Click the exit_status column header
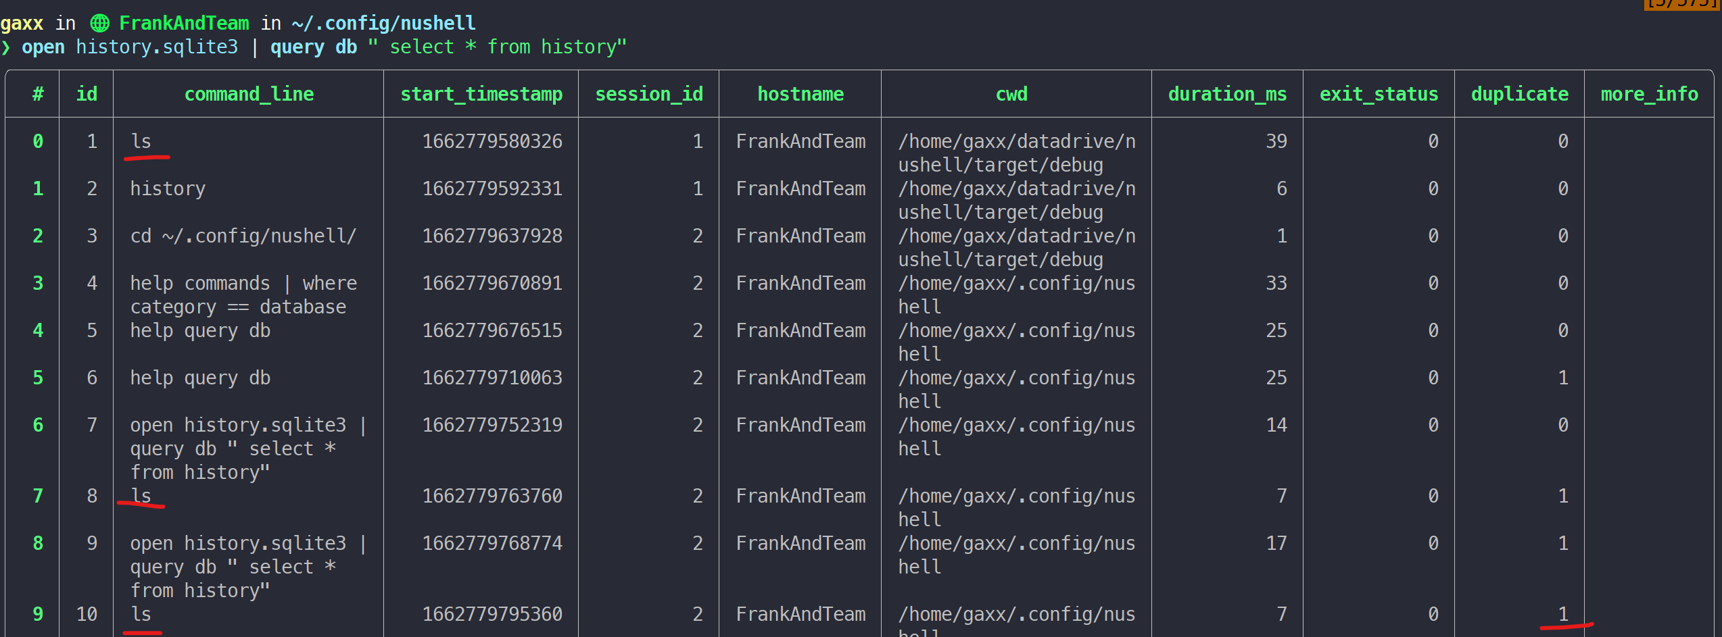Viewport: 1722px width, 637px height. (x=1379, y=94)
